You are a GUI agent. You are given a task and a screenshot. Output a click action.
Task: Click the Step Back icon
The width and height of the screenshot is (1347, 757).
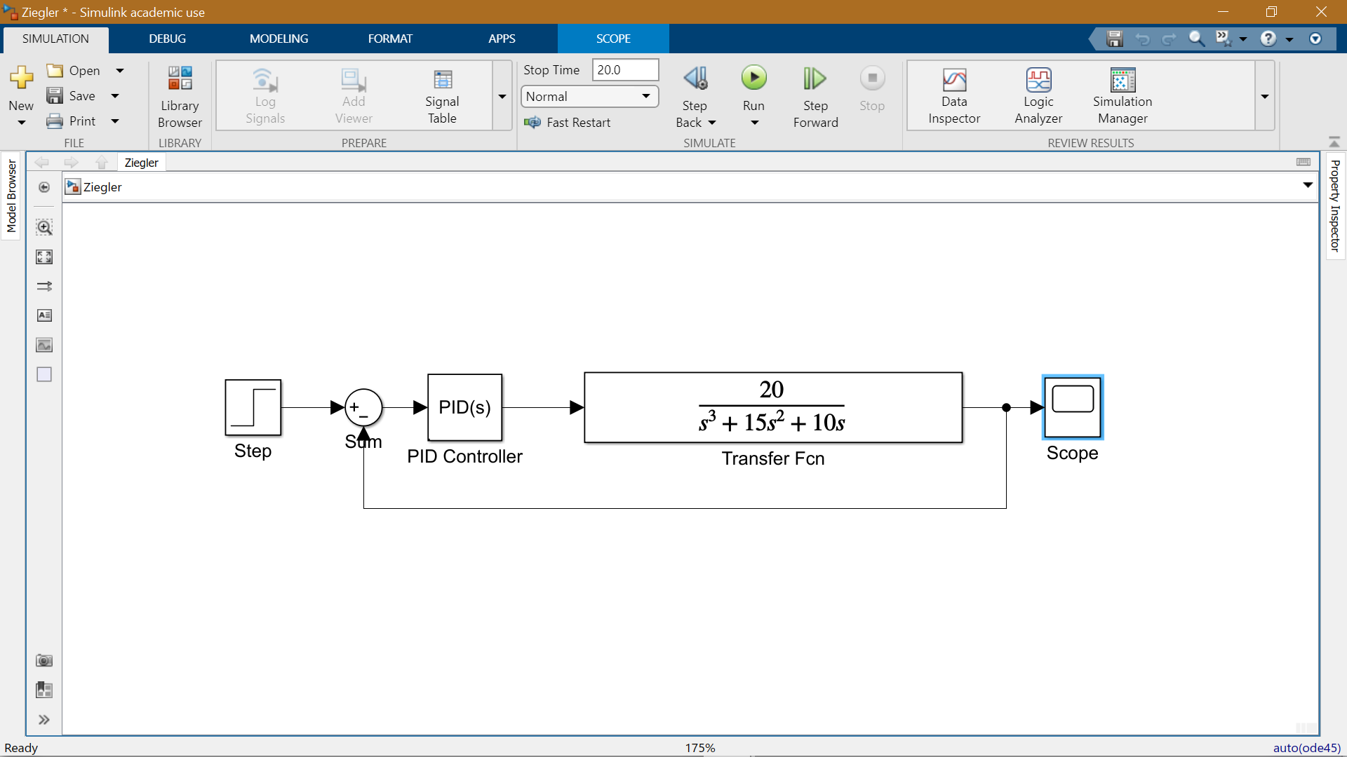[695, 78]
